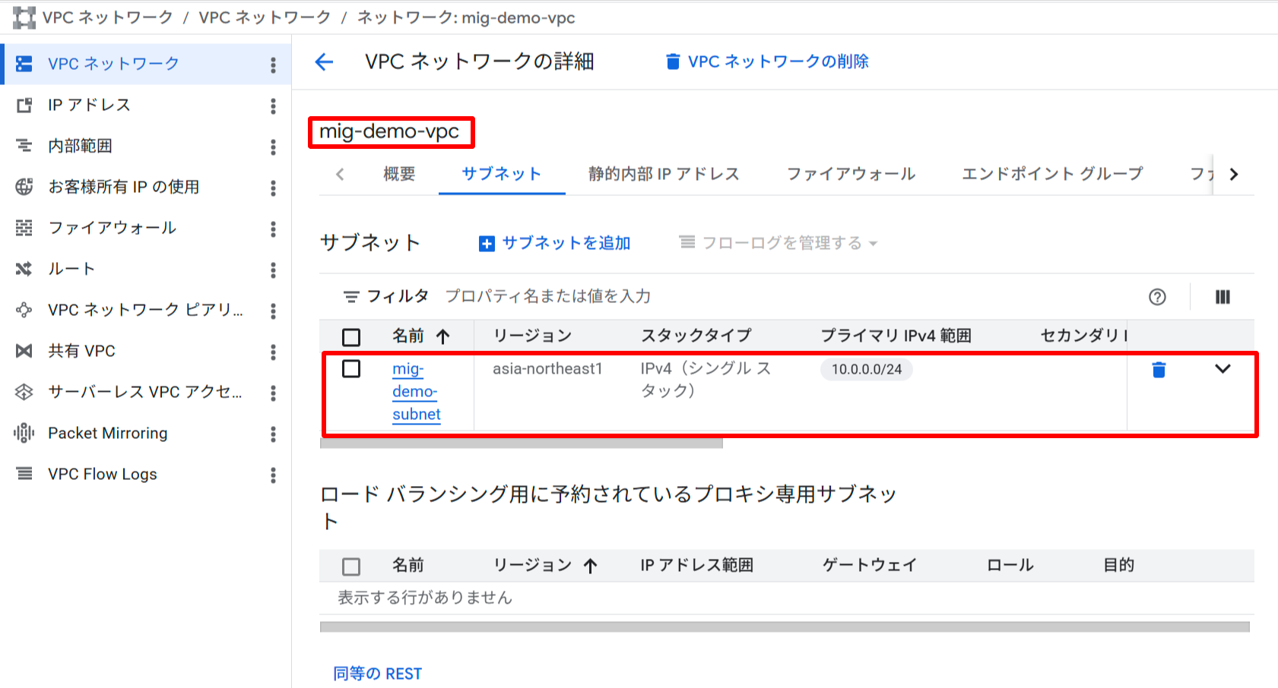The height and width of the screenshot is (688, 1278).
Task: Open Packet Mirroring in the sidebar
Action: [108, 433]
